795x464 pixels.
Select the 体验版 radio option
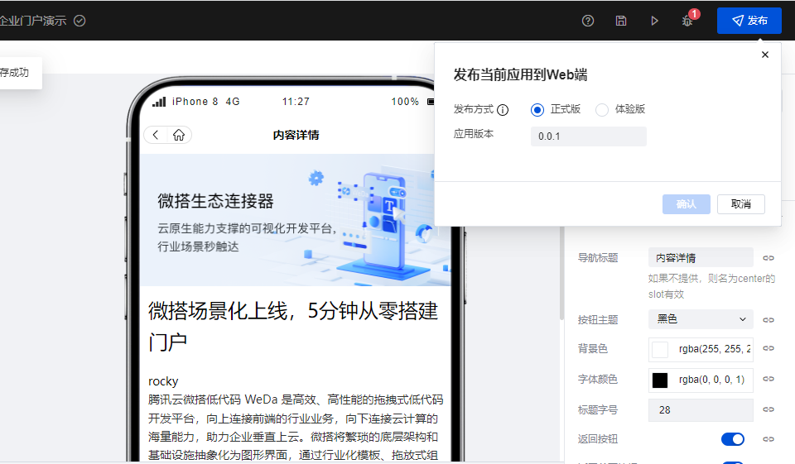tap(602, 109)
